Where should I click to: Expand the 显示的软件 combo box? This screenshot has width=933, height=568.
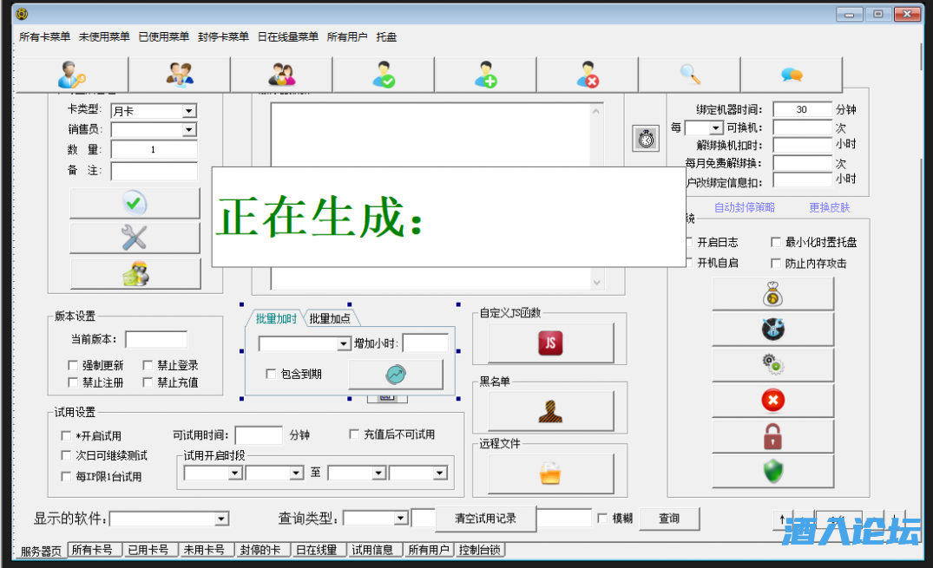pos(221,519)
